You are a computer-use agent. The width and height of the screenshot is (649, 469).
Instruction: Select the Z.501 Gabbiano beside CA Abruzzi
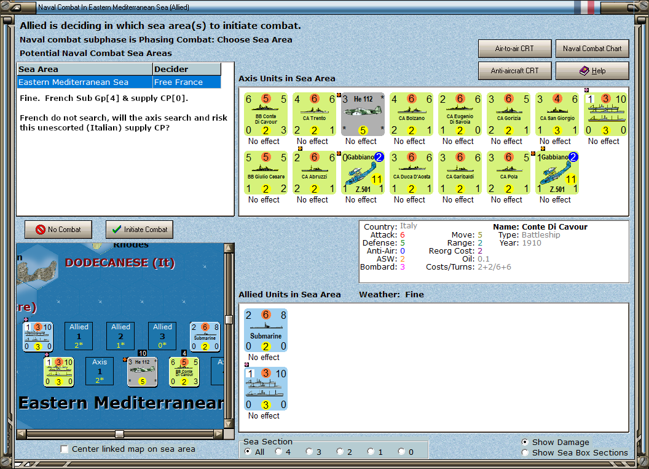pos(363,173)
